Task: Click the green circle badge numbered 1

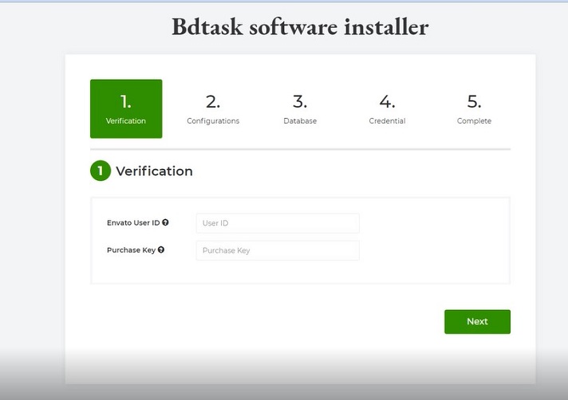Action: click(x=101, y=171)
